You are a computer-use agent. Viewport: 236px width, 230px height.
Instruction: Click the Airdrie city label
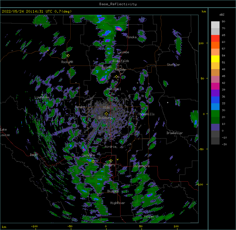point(111,147)
